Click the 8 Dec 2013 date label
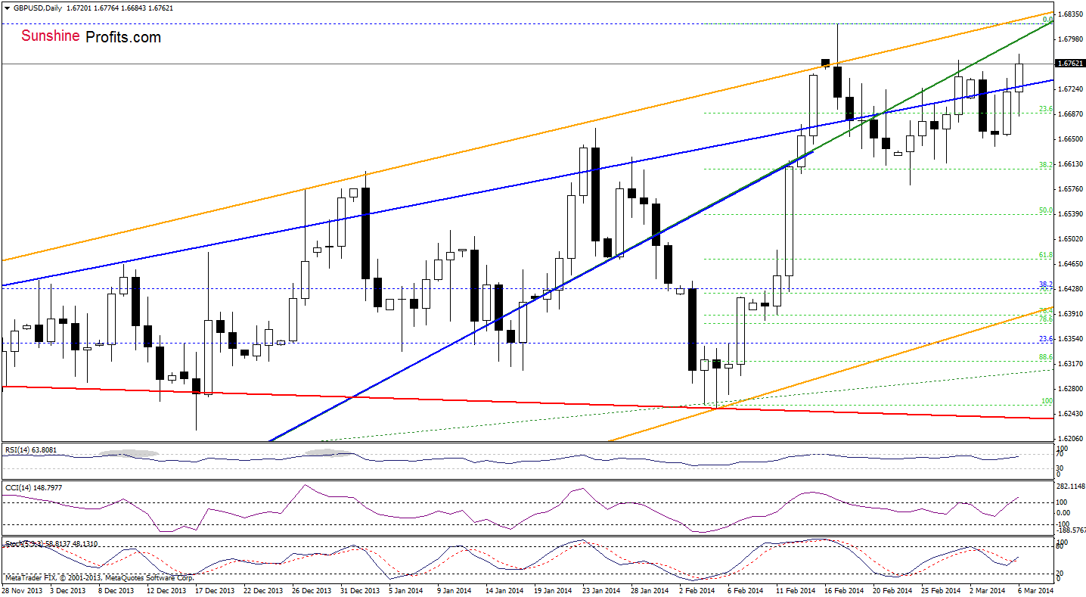 [x=118, y=590]
